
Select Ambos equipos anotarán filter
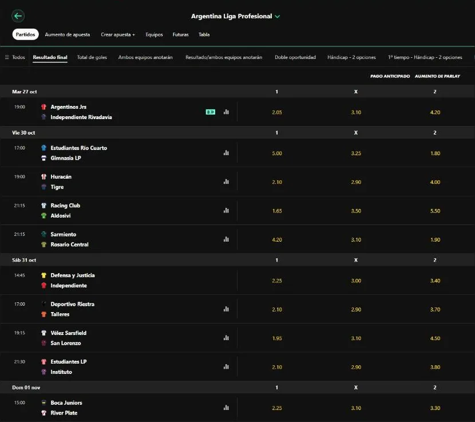145,57
